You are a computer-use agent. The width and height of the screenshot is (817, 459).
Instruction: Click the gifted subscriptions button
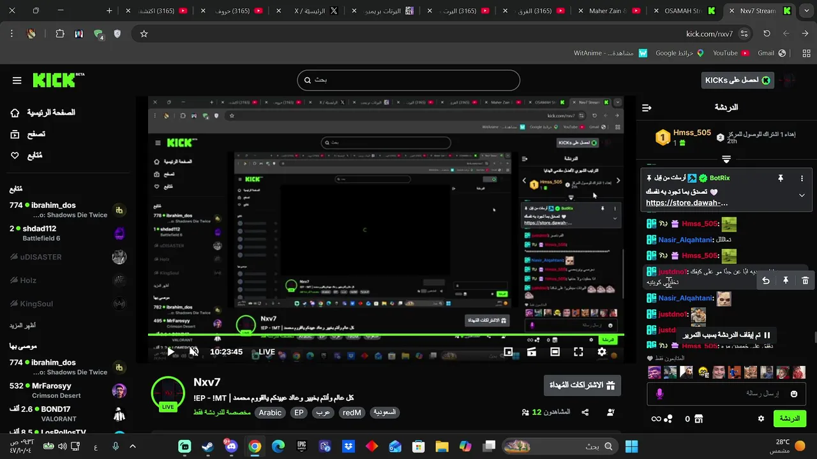(x=582, y=385)
